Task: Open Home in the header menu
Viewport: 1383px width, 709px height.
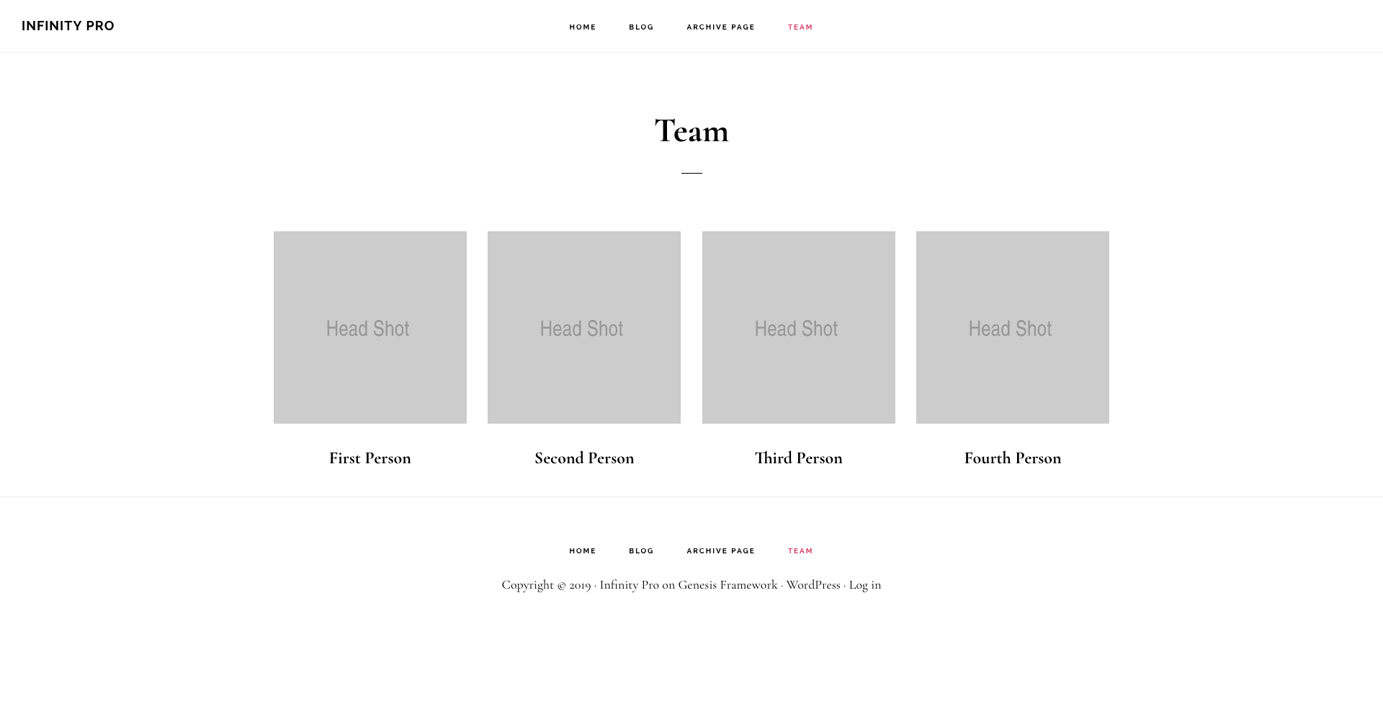Action: tap(582, 27)
